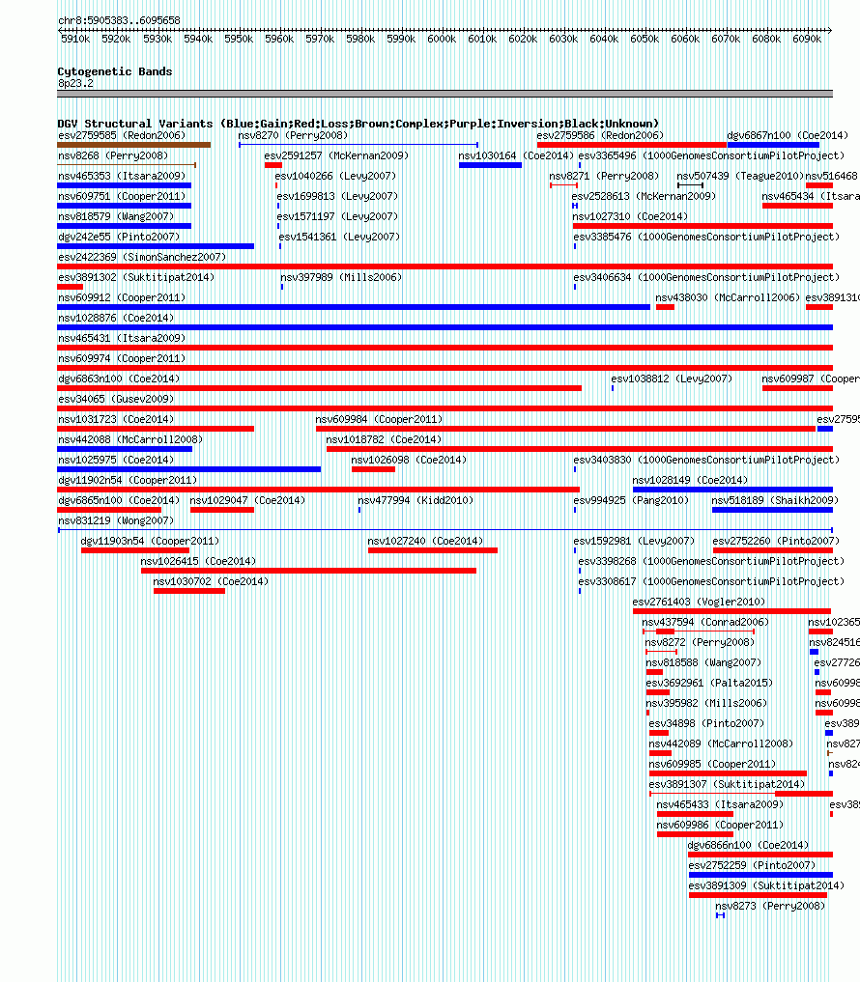Select esv2591257 (McKernan2009) label
The image size is (860, 982).
(336, 155)
